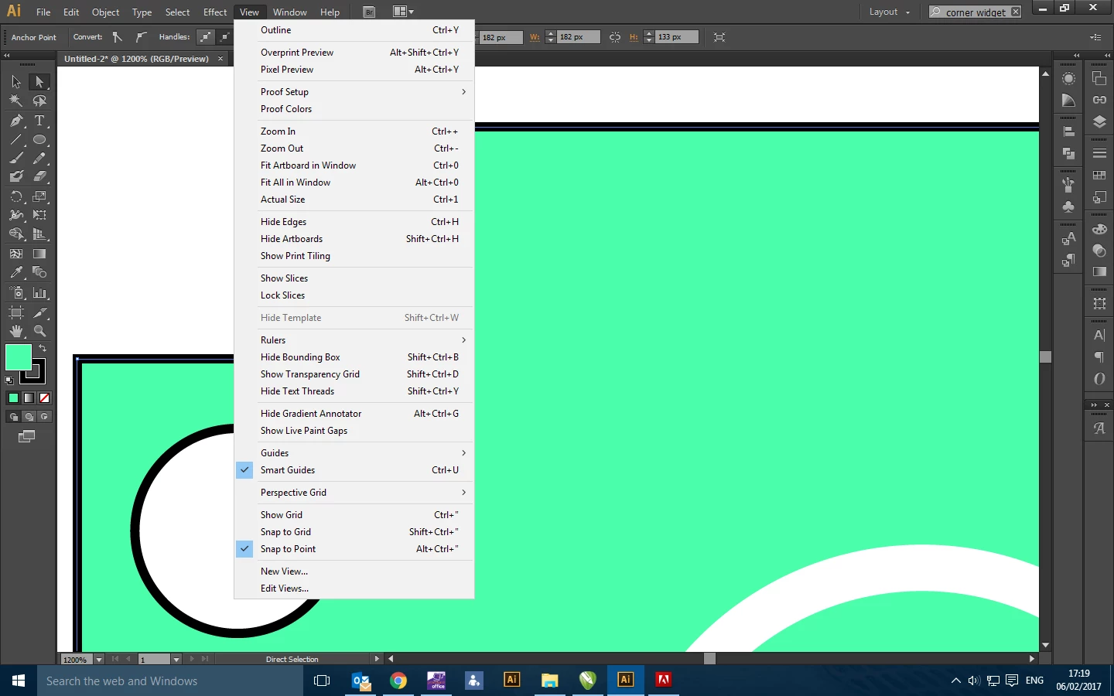The height and width of the screenshot is (696, 1114).
Task: Open the Effect menu
Action: coord(215,12)
